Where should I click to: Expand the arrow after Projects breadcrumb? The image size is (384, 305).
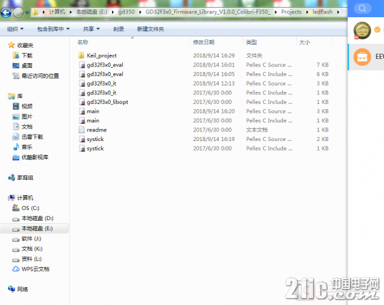coord(307,12)
